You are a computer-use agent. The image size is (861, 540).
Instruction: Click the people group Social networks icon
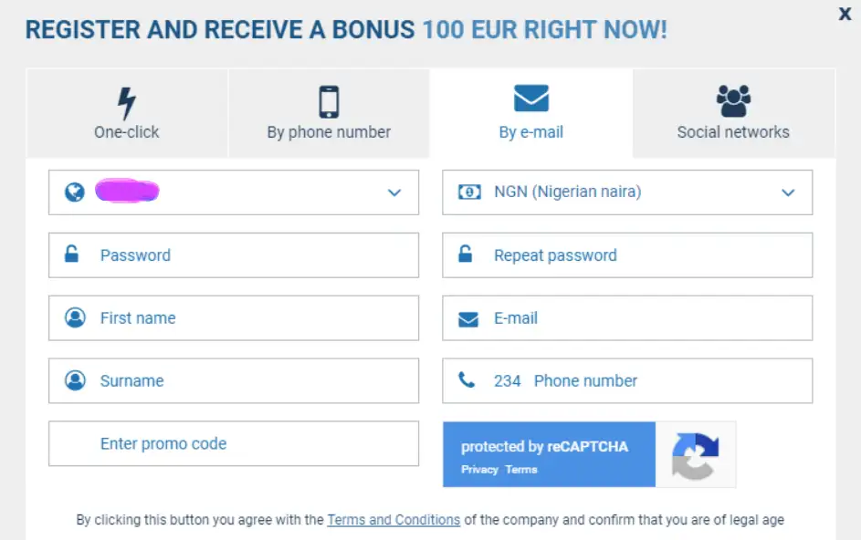(733, 101)
